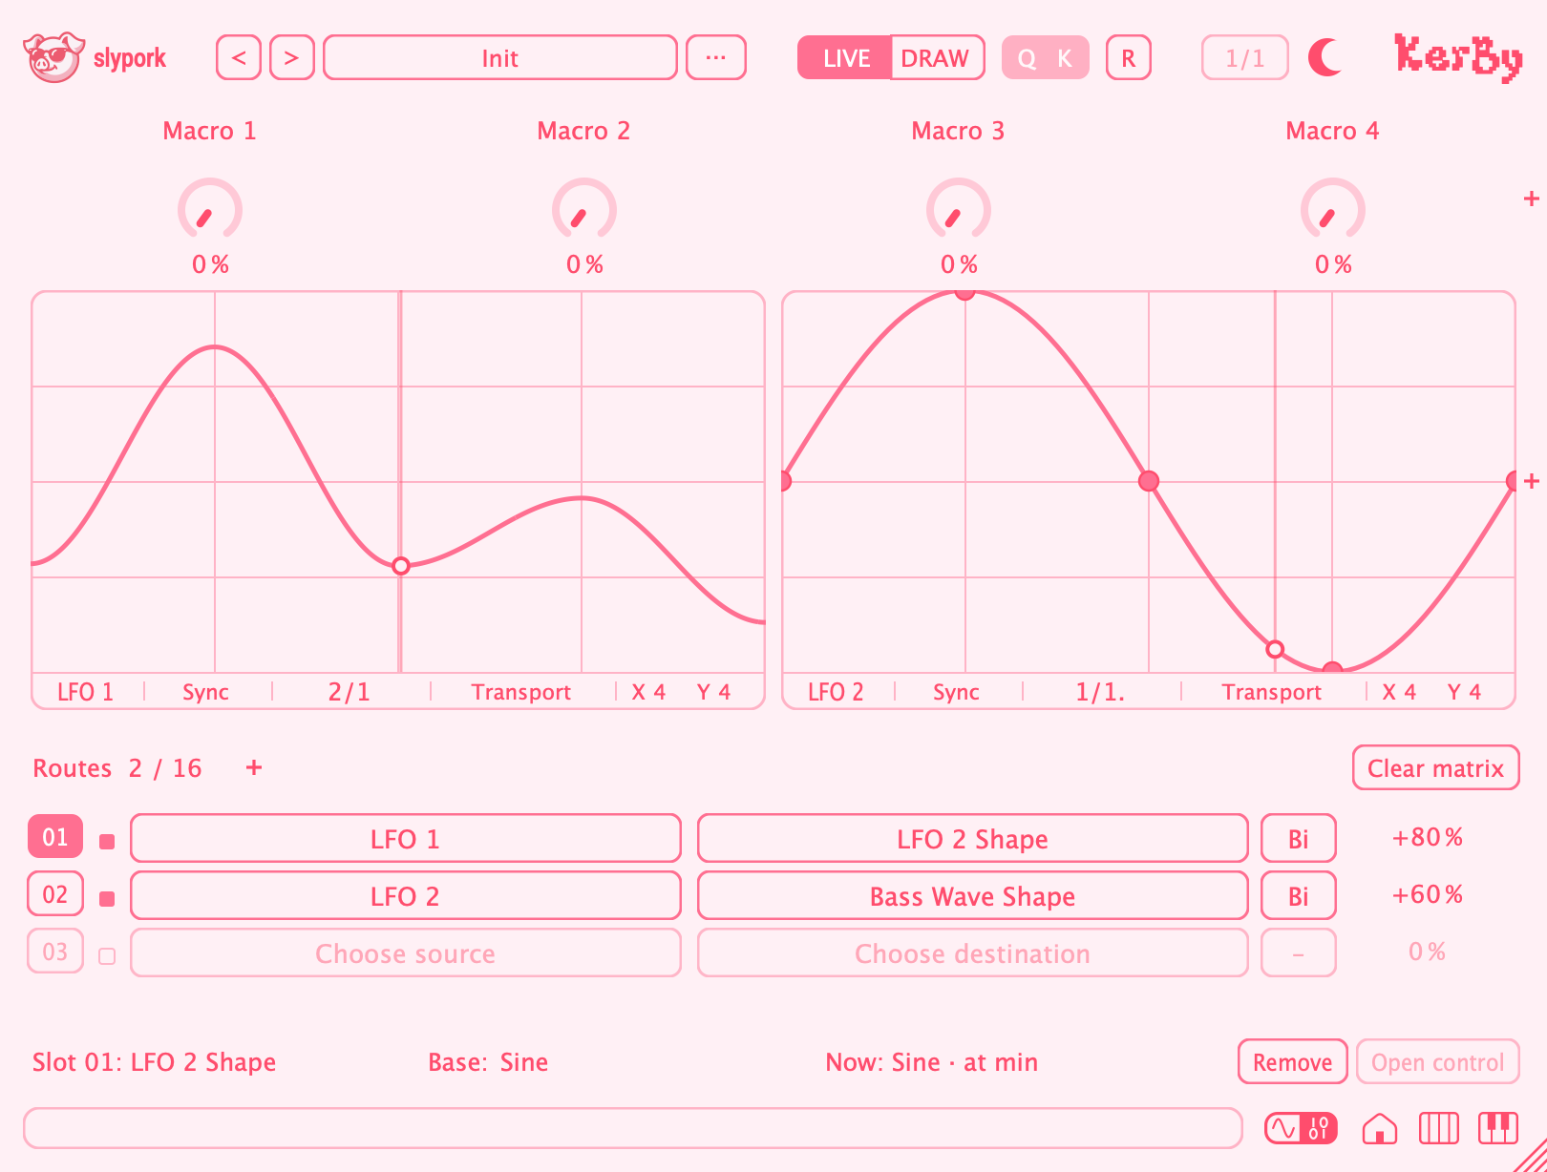Image resolution: width=1547 pixels, height=1172 pixels.
Task: Open the piano keyboard view icon
Action: point(1498,1128)
